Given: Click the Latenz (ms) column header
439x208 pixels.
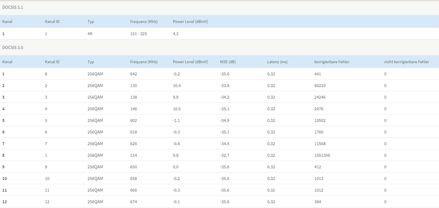Looking at the screenshot, I should (x=277, y=62).
